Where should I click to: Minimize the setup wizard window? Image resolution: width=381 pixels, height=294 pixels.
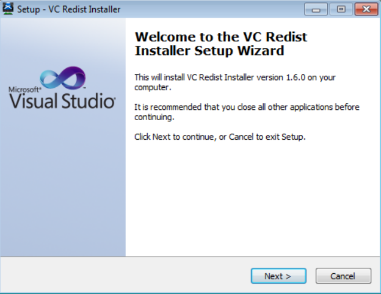click(x=317, y=9)
